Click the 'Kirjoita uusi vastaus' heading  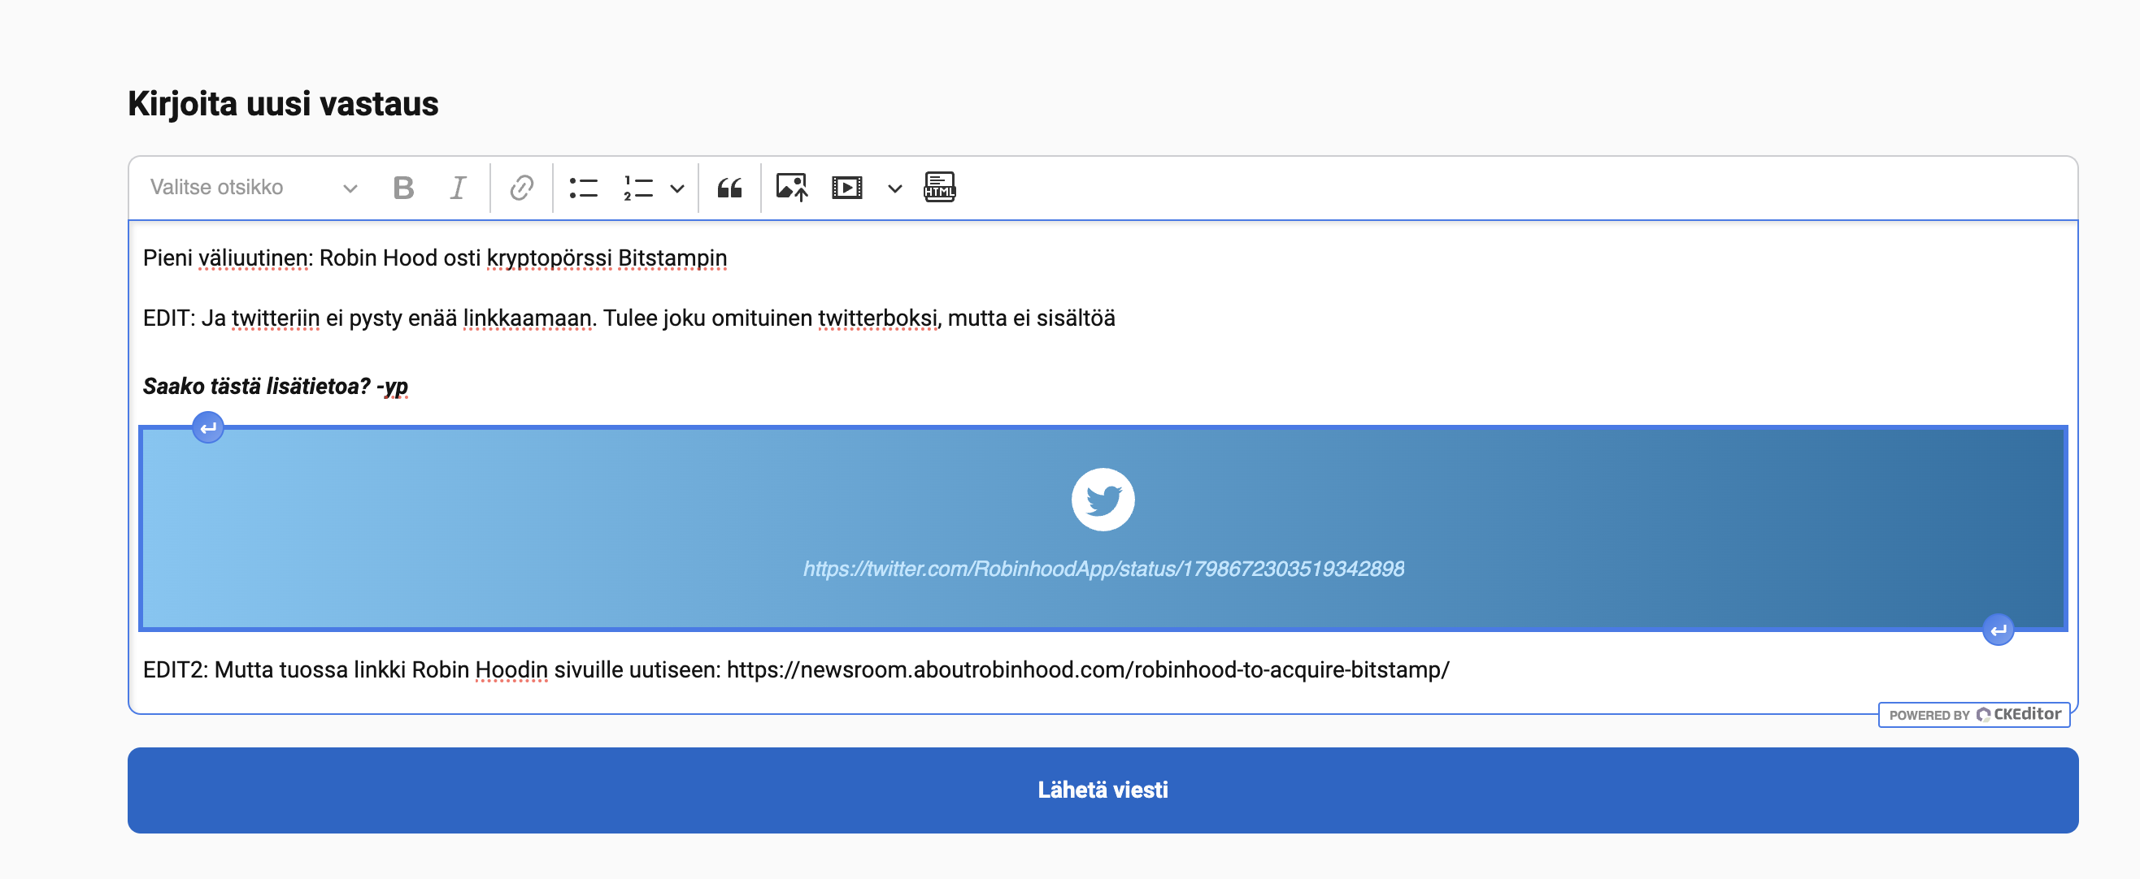pyautogui.click(x=283, y=105)
